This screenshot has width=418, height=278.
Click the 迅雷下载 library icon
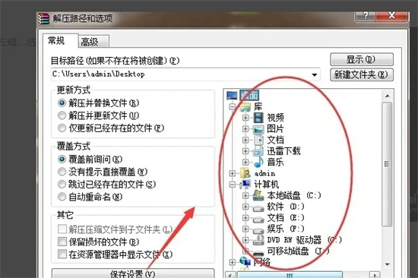pos(258,151)
